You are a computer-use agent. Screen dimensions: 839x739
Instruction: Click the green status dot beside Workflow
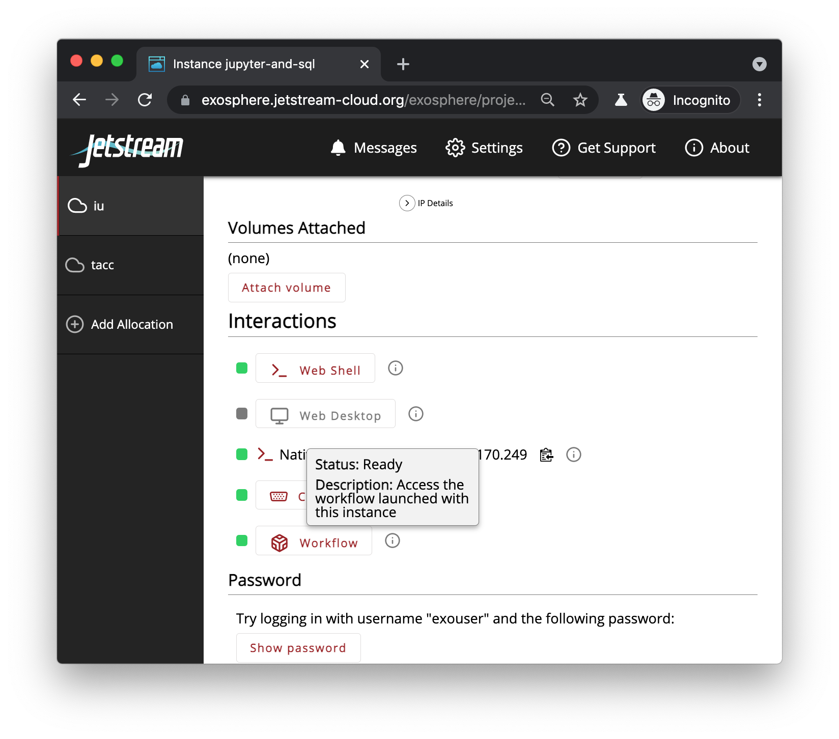coord(241,541)
